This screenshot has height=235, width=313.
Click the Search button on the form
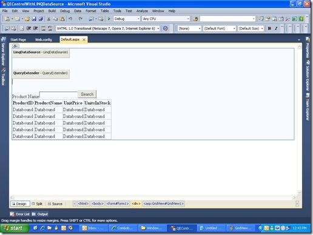(x=87, y=94)
